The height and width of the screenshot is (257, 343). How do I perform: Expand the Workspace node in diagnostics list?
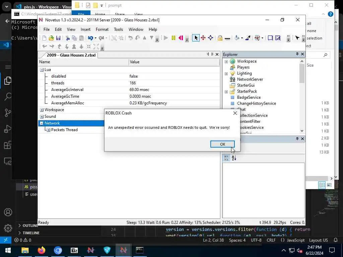pyautogui.click(x=42, y=110)
